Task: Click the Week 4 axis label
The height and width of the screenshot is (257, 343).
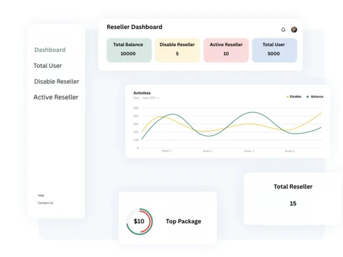Action: [289, 151]
